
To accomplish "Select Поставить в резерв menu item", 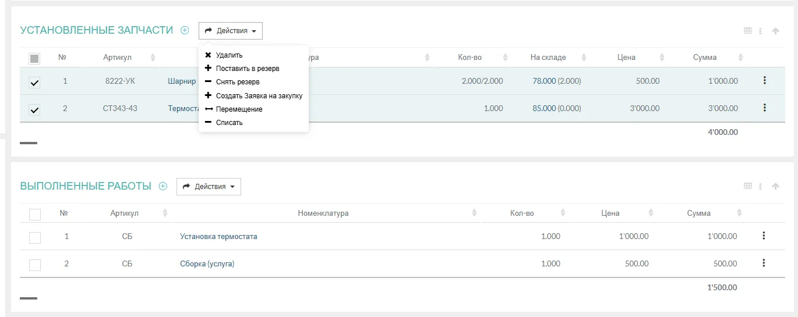I will point(247,69).
